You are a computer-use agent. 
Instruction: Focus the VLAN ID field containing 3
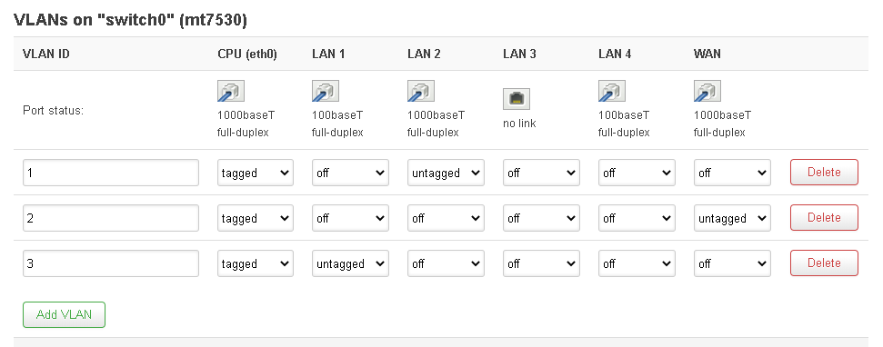pos(111,263)
